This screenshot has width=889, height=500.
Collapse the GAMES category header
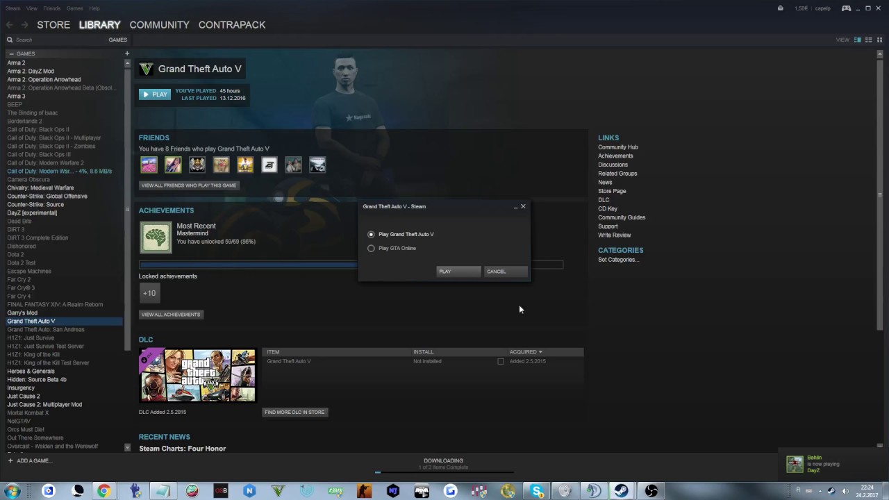point(11,53)
